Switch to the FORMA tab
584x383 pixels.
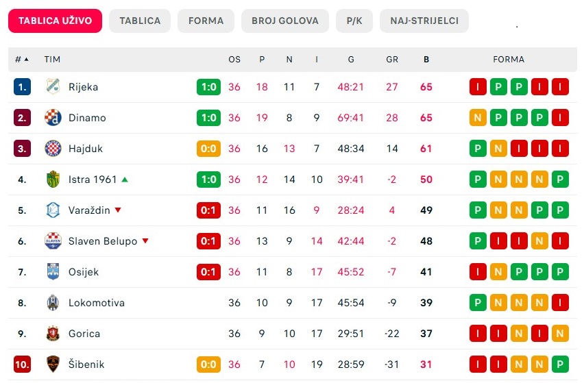click(206, 21)
